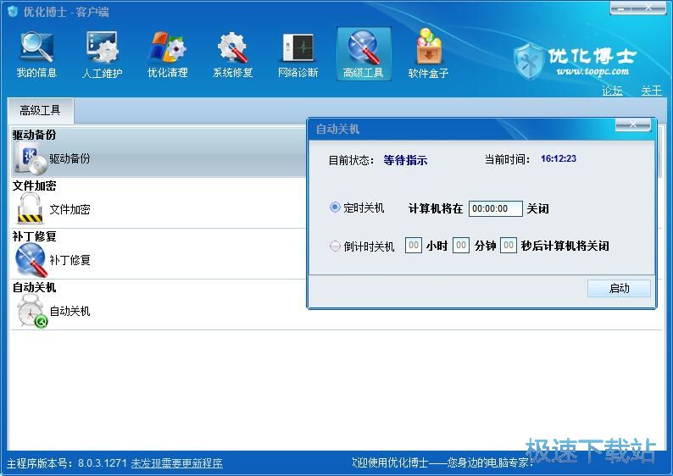The width and height of the screenshot is (673, 476).
Task: Click the current time 16:12:23
Action: (559, 158)
